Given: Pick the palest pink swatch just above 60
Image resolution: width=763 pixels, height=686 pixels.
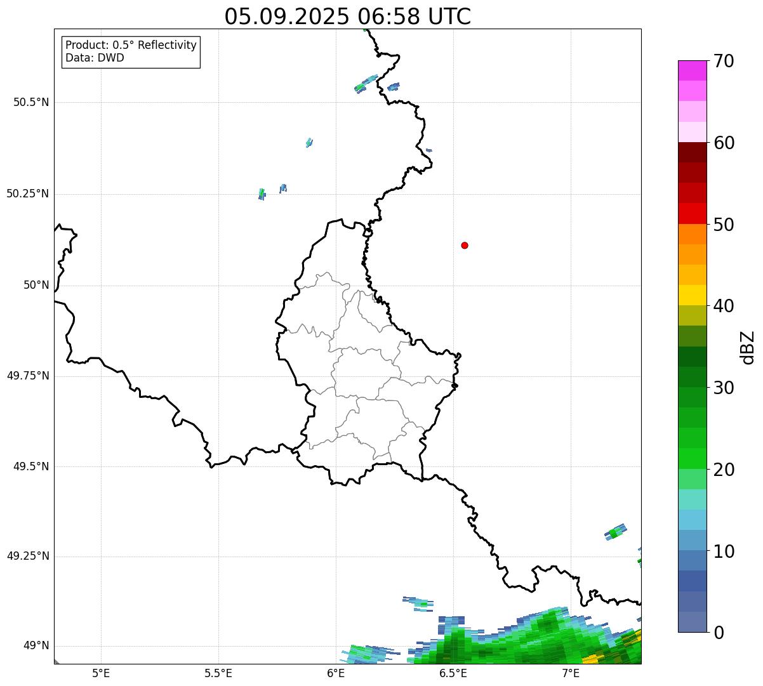Looking at the screenshot, I should (692, 132).
